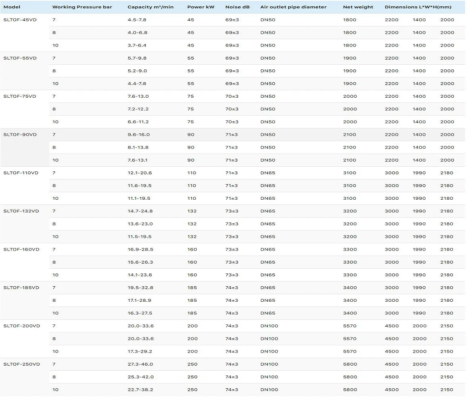Viewport: 467px width, 397px height.
Task: Click capacity value 16.3-27.5
Action: 140,313
